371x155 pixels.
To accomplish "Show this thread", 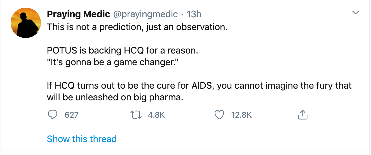I will 82,139.
